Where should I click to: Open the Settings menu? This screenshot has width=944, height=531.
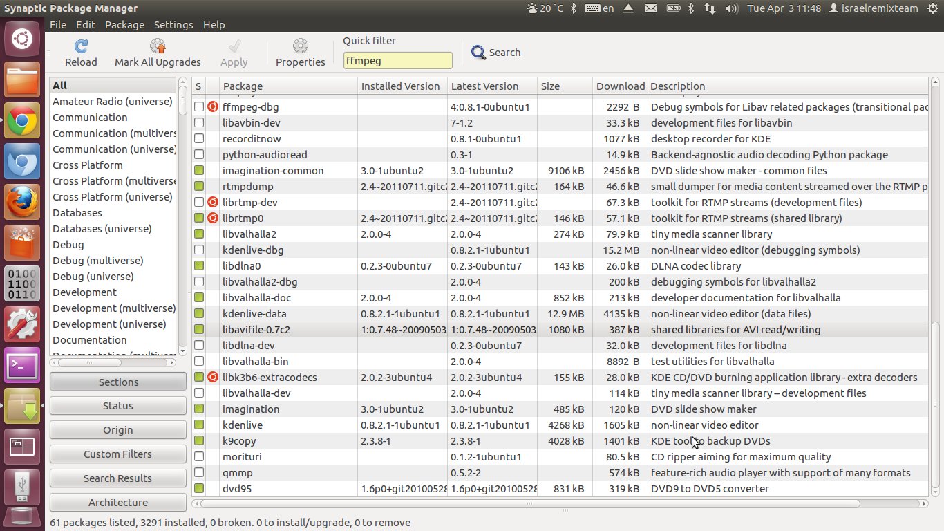[173, 24]
